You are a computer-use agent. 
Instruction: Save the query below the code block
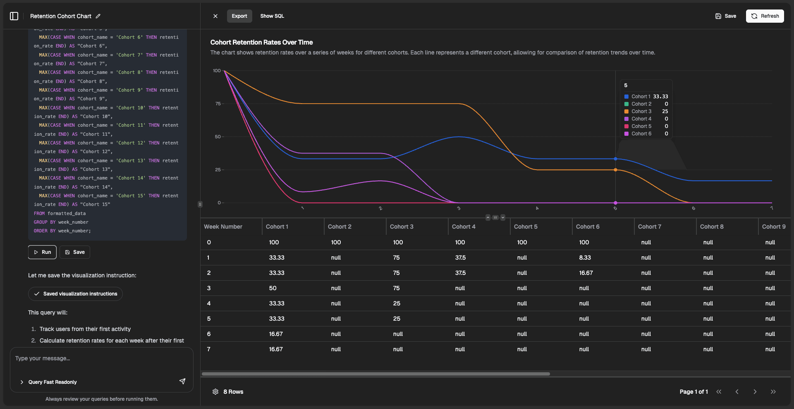click(75, 252)
